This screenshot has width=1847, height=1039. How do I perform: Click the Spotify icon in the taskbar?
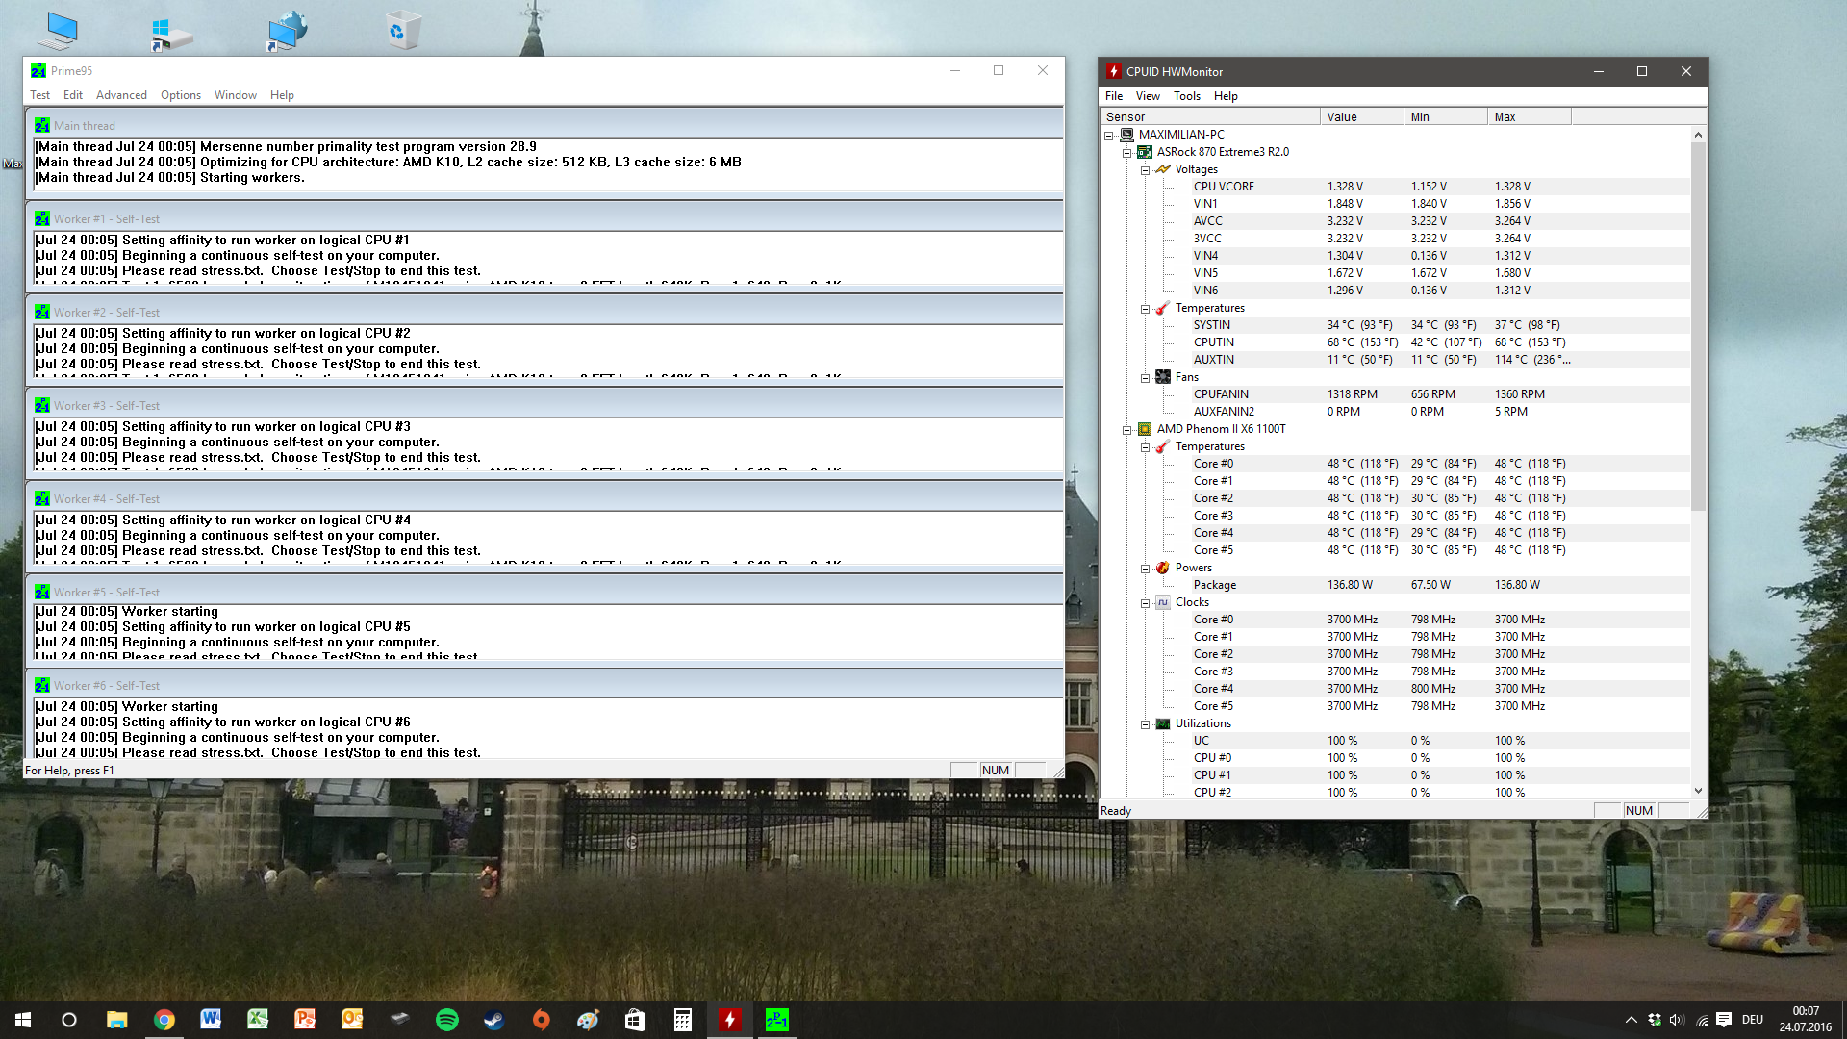tap(447, 1020)
